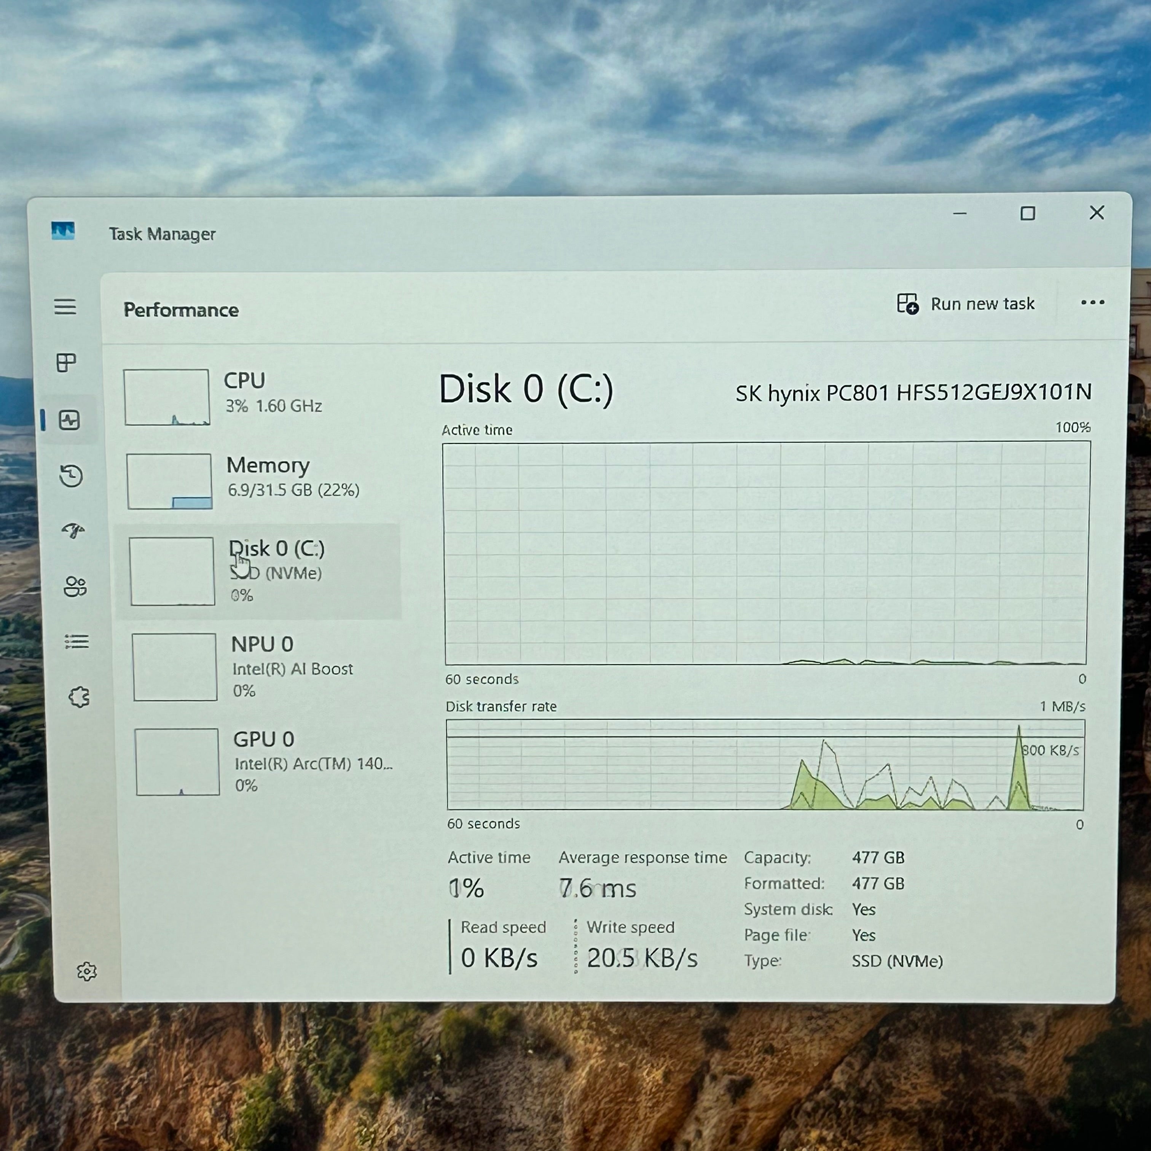
Task: Click the System disk Yes value
Action: 864,910
